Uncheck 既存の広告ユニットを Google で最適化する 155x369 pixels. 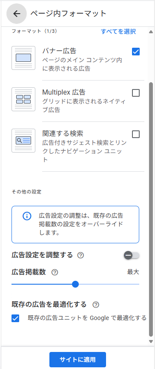coord(15,319)
